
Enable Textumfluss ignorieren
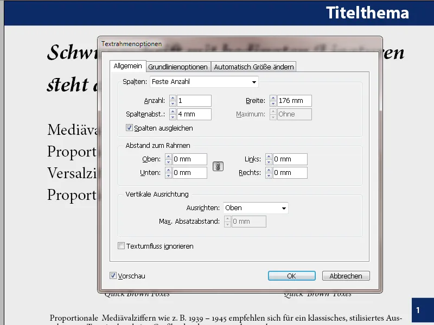click(121, 246)
